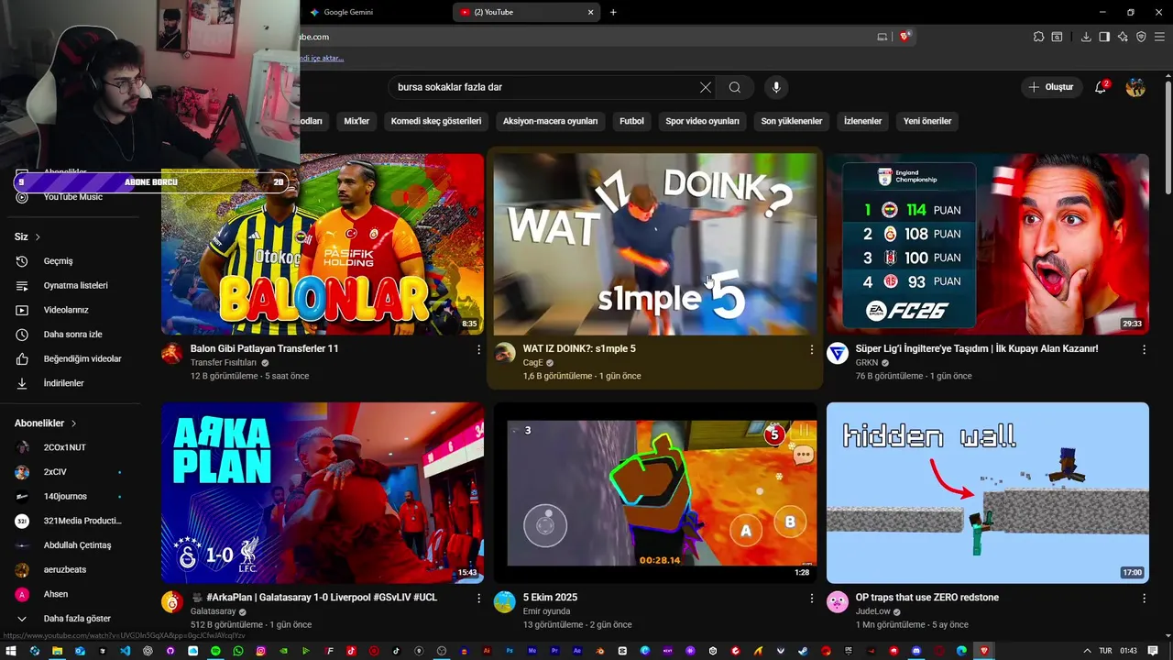
Task: Open Spotify from the taskbar
Action: 215,651
